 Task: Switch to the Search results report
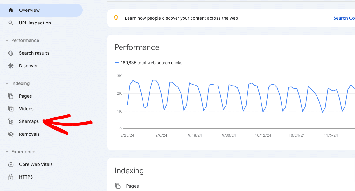click(x=34, y=53)
